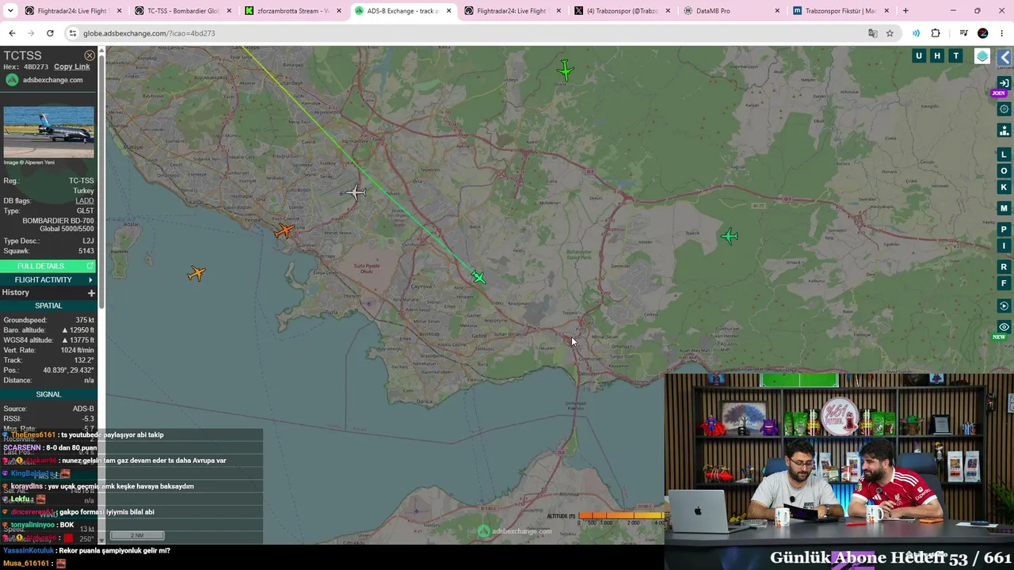1014x570 pixels.
Task: Open the tab search dropdown
Action: point(9,11)
